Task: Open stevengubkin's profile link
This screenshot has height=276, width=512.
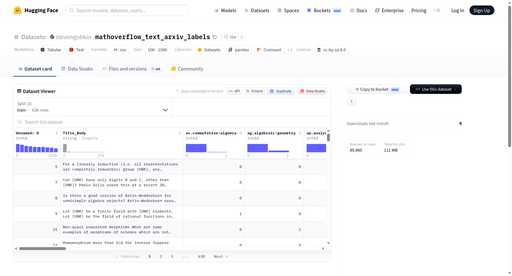Action: [x=74, y=37]
